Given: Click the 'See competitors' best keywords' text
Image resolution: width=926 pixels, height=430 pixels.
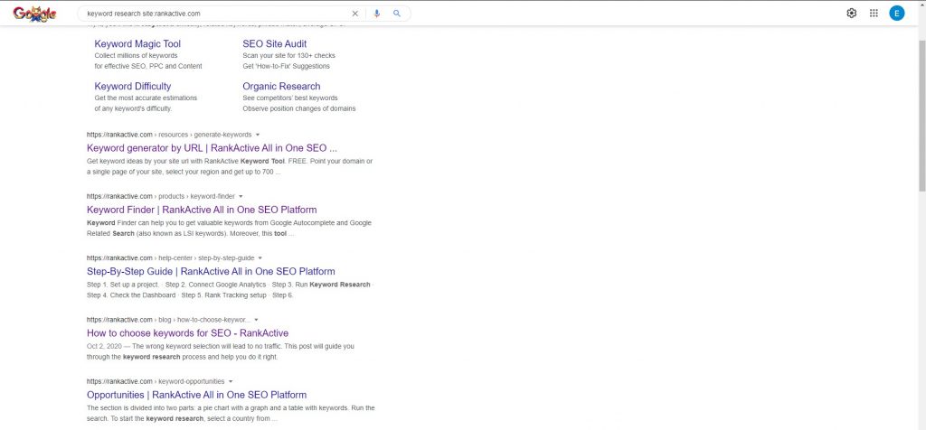Looking at the screenshot, I should tap(290, 98).
